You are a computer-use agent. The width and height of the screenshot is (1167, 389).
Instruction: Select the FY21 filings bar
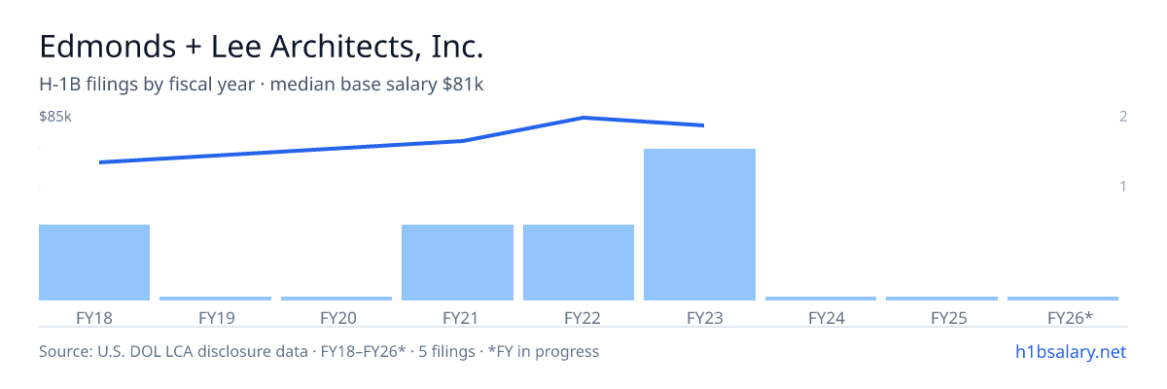pyautogui.click(x=457, y=263)
